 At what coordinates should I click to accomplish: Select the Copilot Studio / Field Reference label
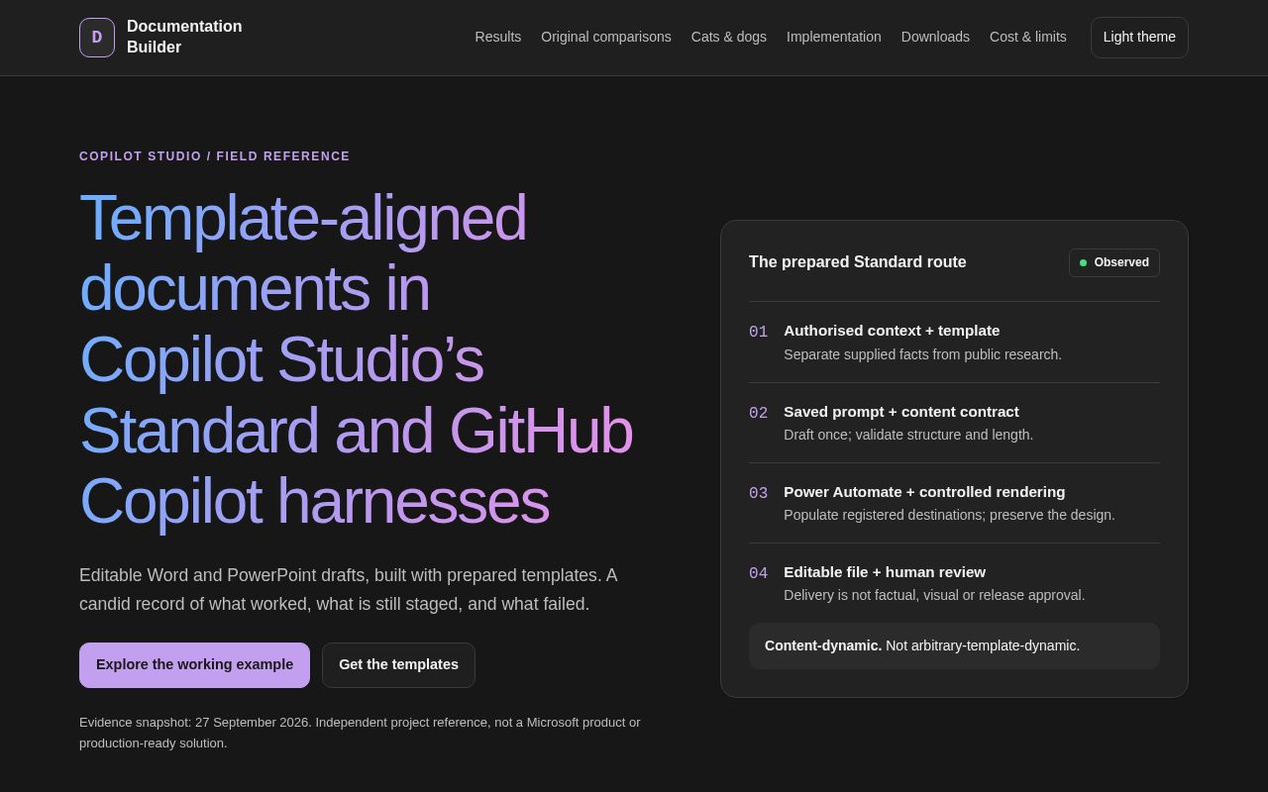(x=215, y=156)
